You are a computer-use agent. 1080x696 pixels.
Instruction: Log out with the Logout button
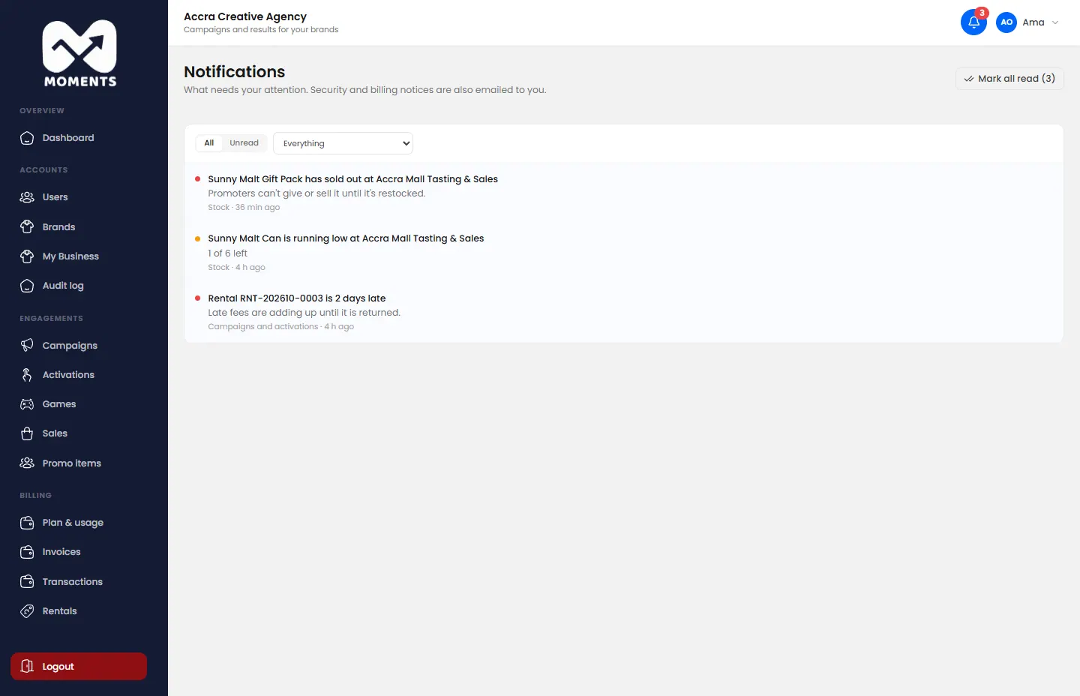point(79,667)
